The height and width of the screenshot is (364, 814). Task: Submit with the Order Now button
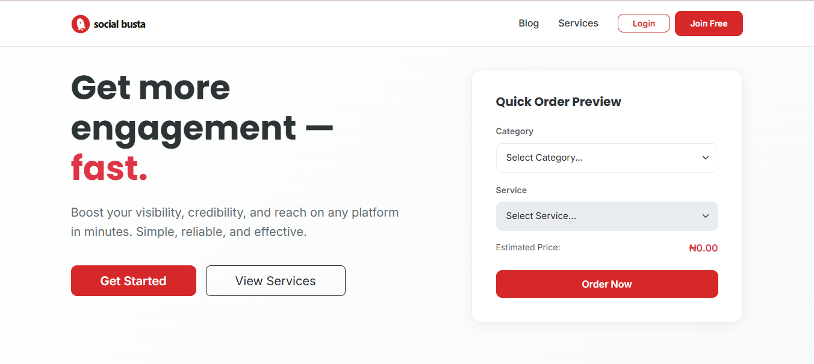point(606,284)
